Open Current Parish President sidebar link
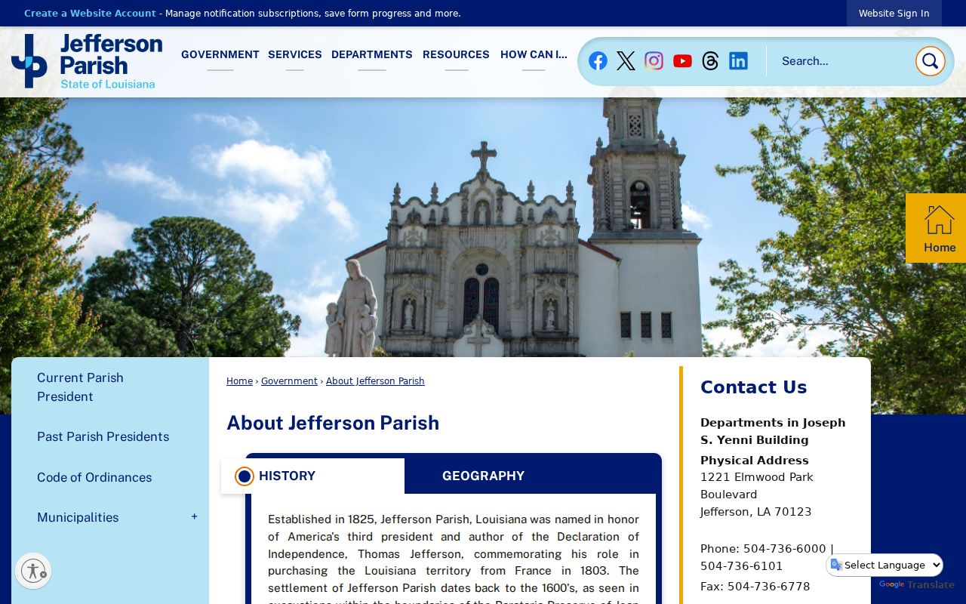Screen dimensions: 966x604 80,387
